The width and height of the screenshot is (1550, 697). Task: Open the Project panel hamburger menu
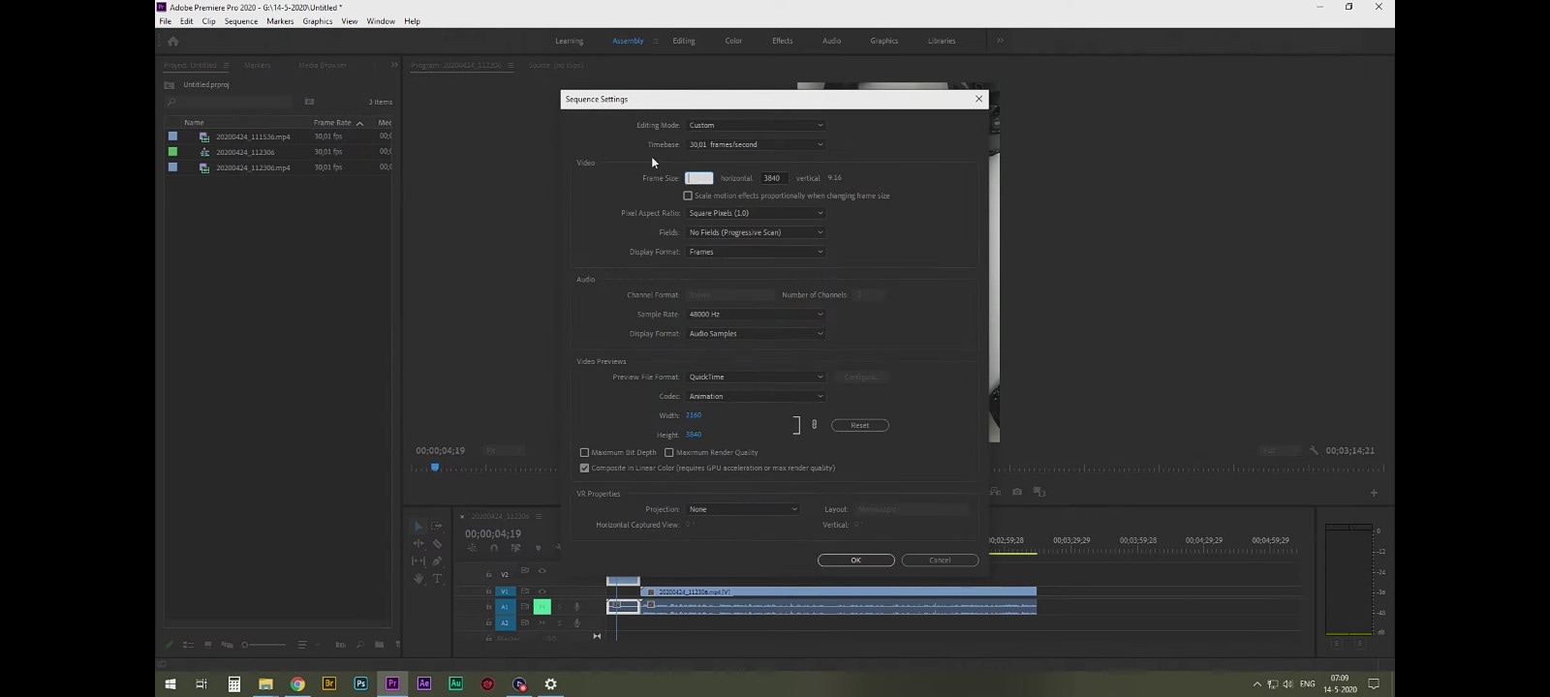click(226, 65)
